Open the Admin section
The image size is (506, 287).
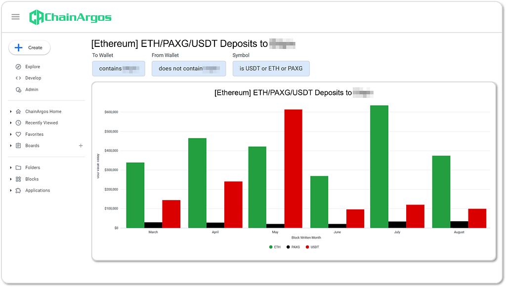(32, 89)
